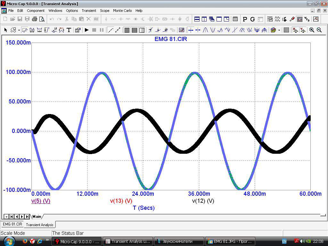The width and height of the screenshot is (328, 246).
Task: Open the Properties dialog icon
Action: coord(78,30)
